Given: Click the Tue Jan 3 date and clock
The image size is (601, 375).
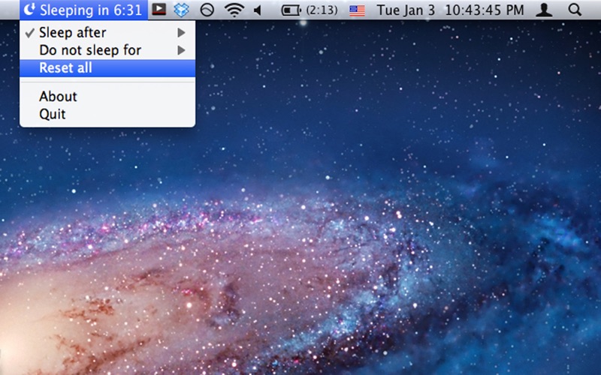Looking at the screenshot, I should click(451, 10).
